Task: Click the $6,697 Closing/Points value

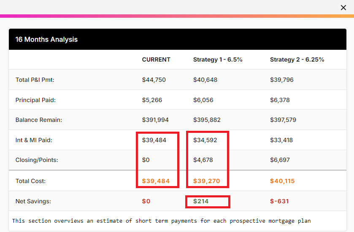Action: pyautogui.click(x=280, y=160)
